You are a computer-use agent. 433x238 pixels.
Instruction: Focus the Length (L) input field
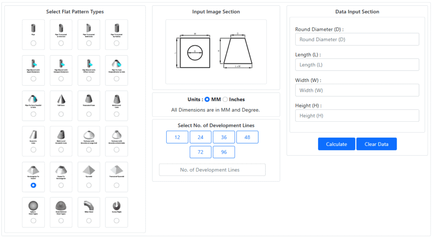(x=357, y=65)
